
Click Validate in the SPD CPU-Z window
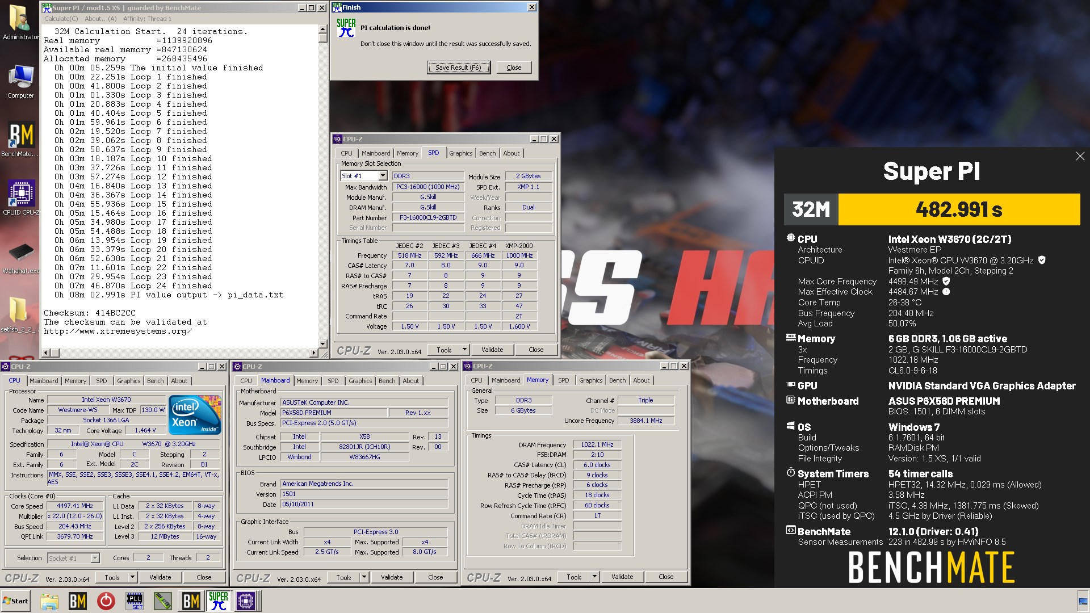(492, 350)
